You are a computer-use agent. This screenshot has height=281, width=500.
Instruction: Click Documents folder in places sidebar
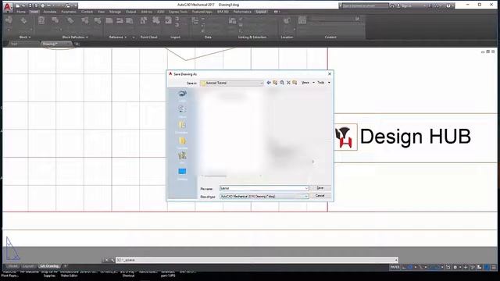pyautogui.click(x=182, y=126)
